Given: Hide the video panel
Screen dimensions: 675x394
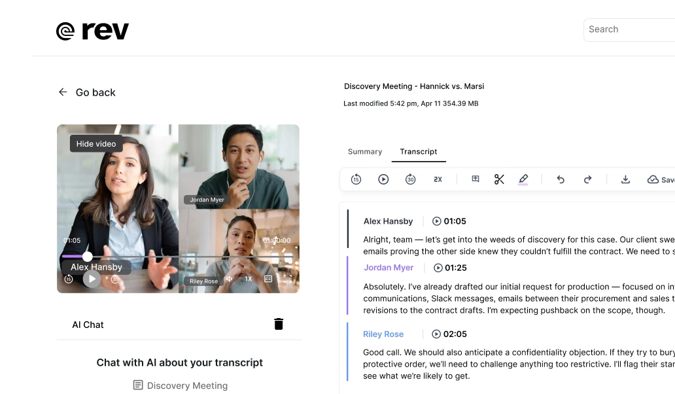Looking at the screenshot, I should pos(96,144).
